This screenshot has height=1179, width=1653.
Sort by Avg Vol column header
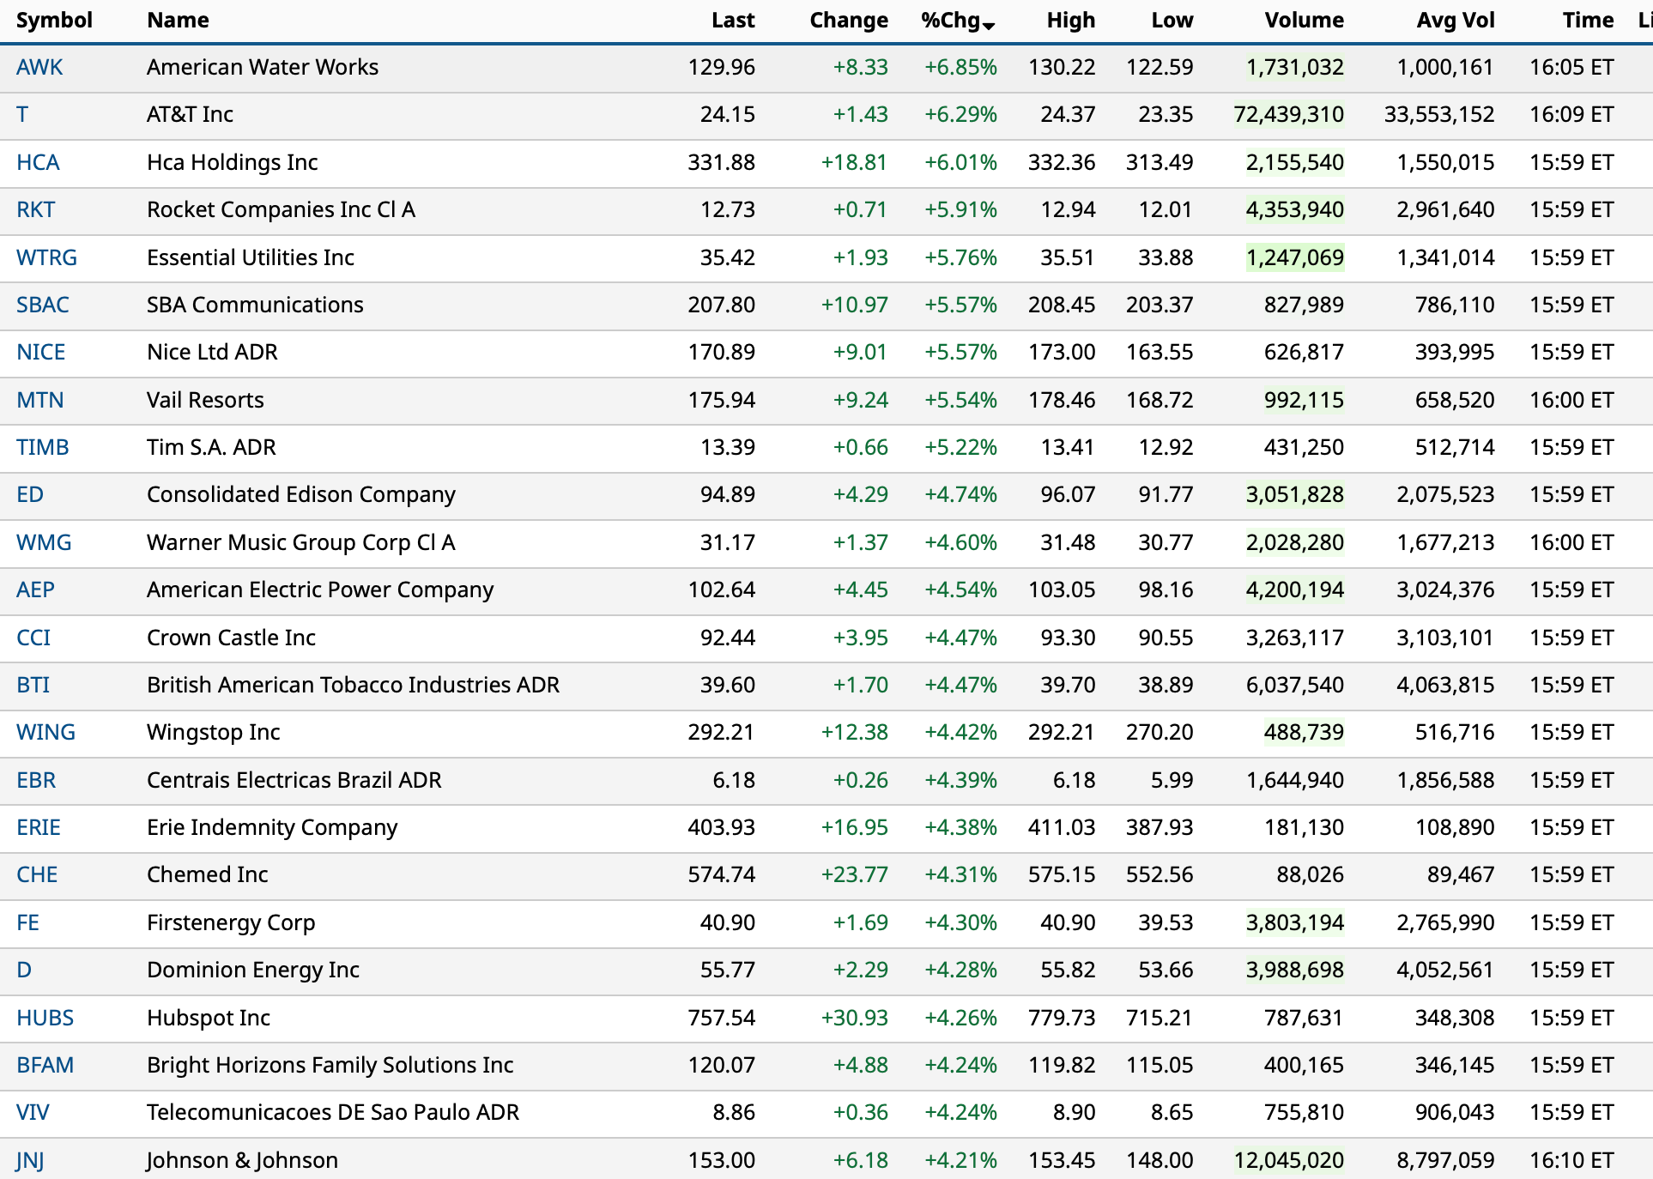[x=1455, y=21]
